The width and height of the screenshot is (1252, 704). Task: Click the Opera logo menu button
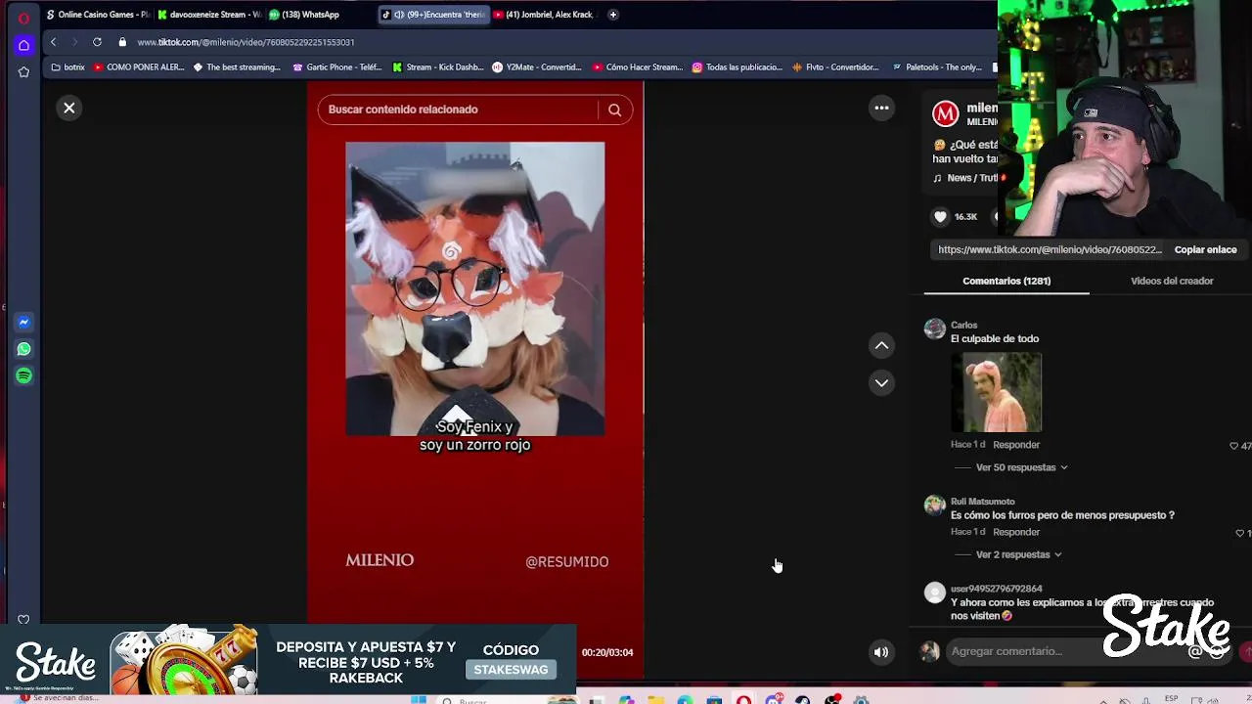(x=23, y=18)
